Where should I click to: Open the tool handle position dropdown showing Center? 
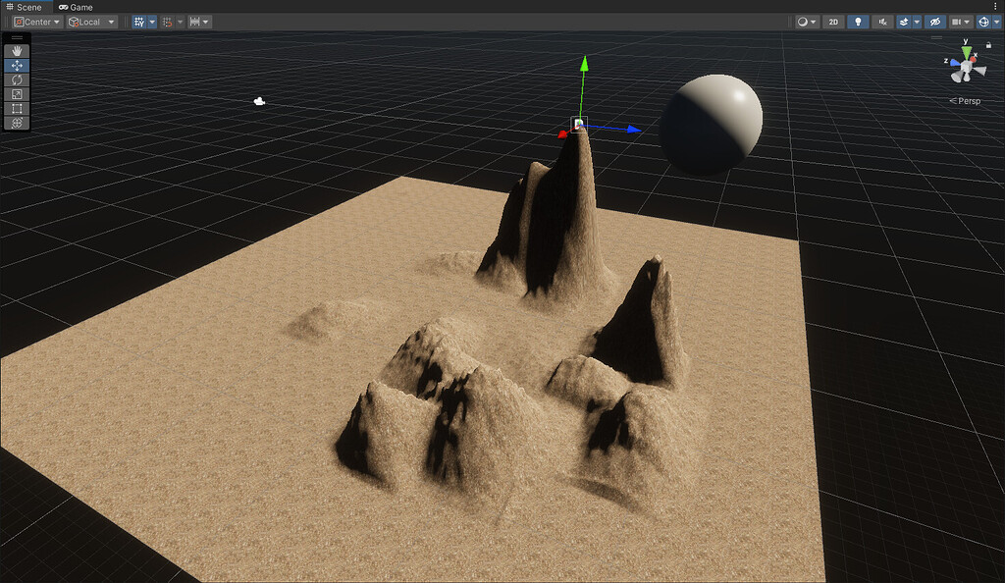click(x=34, y=21)
